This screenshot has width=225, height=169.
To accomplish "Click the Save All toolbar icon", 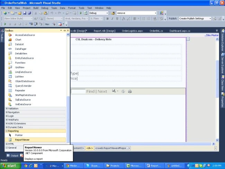I will pos(29,13).
